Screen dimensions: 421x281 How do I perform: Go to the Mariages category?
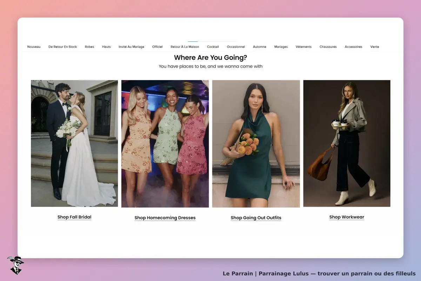[281, 47]
